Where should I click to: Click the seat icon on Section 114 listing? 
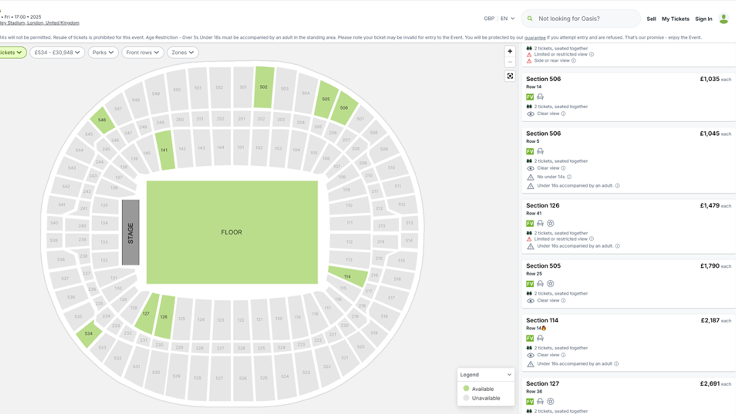point(540,338)
